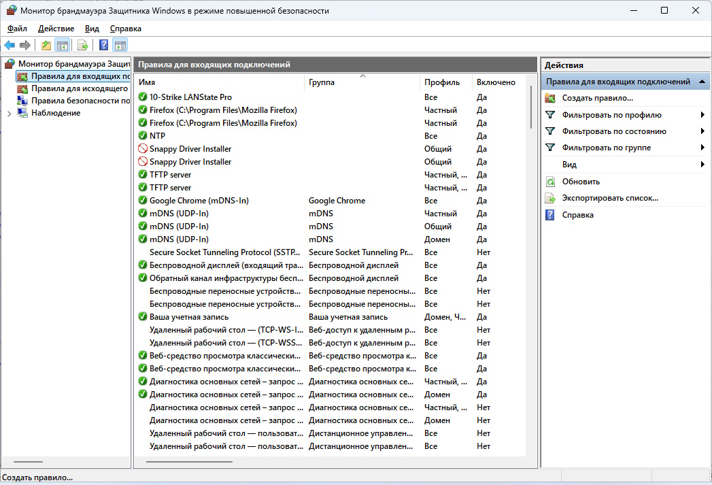Viewport: 712px width, 485px height.
Task: Click the green check icon of NTP rule
Action: pyautogui.click(x=143, y=136)
